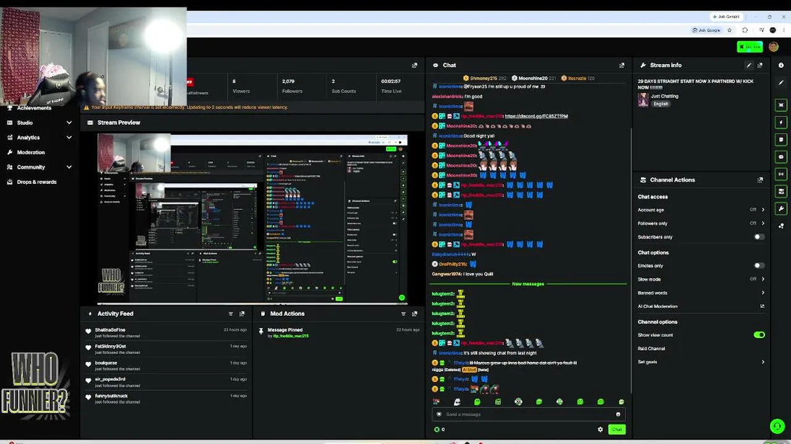This screenshot has height=444, width=791.
Task: Click the green Go live button
Action: [750, 47]
